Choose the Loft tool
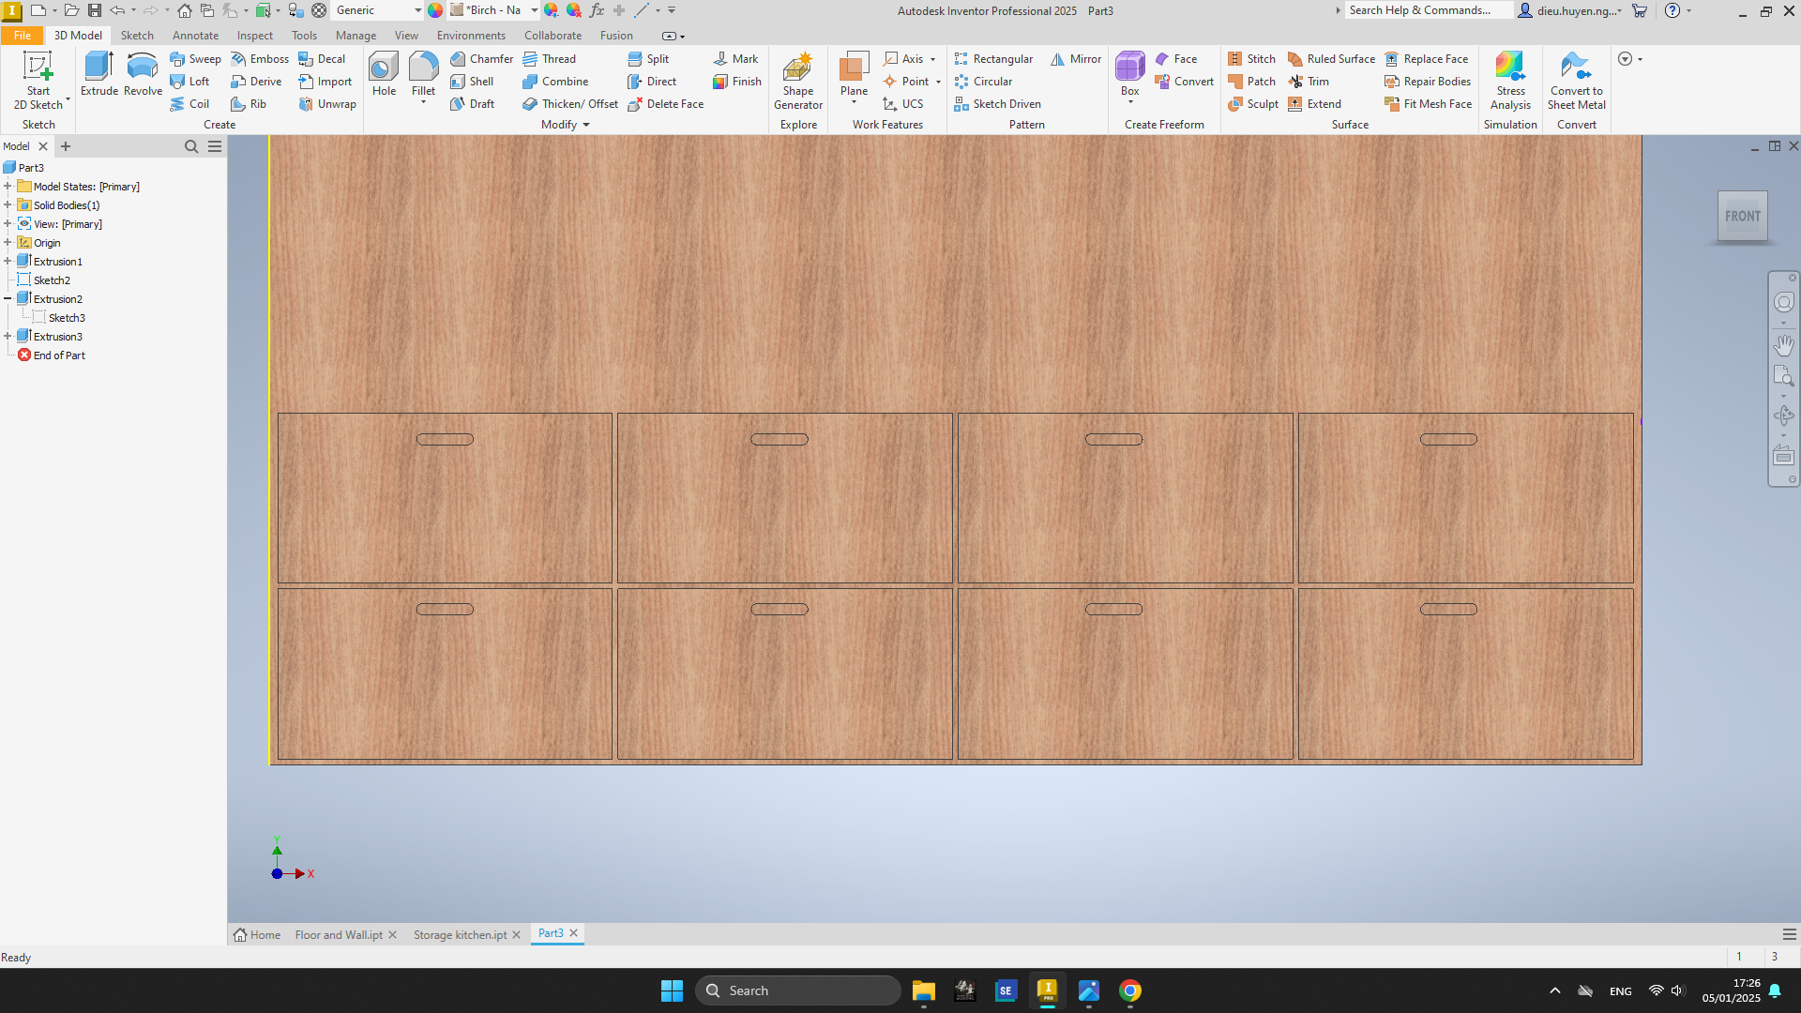The height and width of the screenshot is (1013, 1801). pos(189,82)
